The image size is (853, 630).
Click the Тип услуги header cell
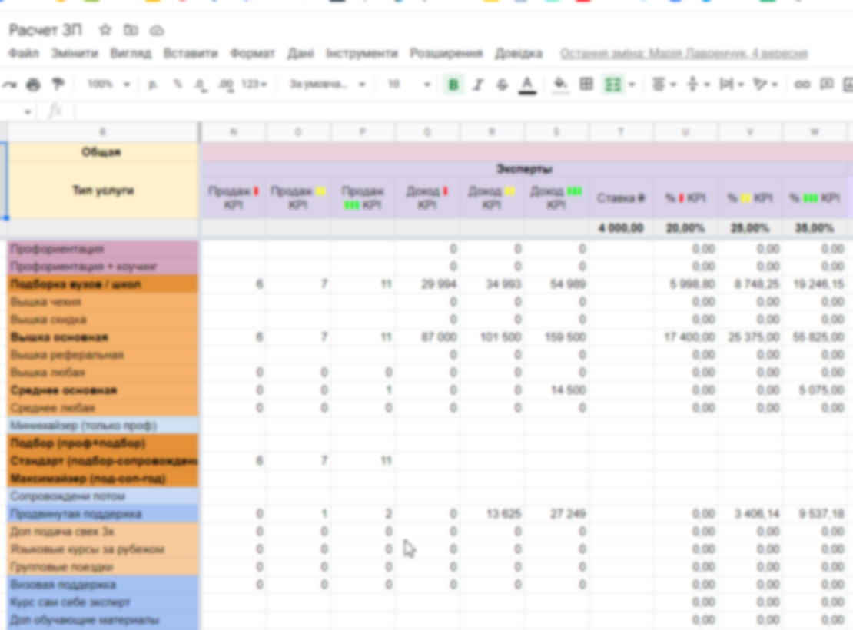(103, 190)
